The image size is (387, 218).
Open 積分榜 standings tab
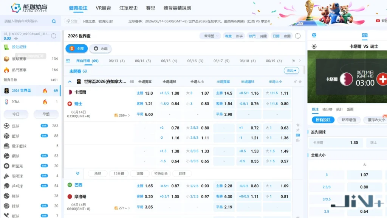(x=327, y=109)
